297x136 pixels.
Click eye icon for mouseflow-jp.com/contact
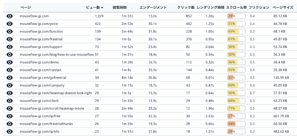10,70
